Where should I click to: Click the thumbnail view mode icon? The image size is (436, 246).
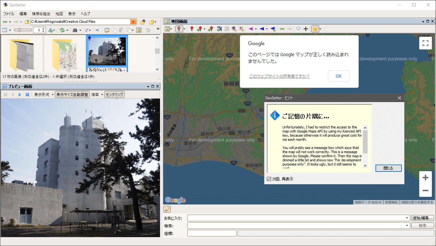5,30
